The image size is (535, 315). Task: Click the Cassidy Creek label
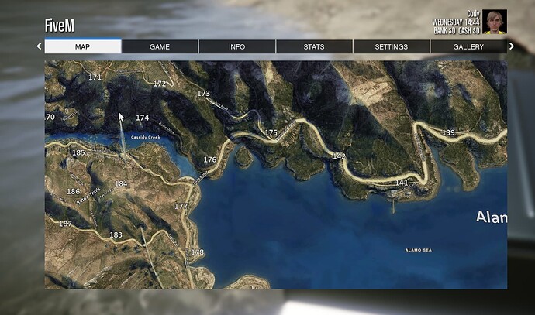pos(146,137)
